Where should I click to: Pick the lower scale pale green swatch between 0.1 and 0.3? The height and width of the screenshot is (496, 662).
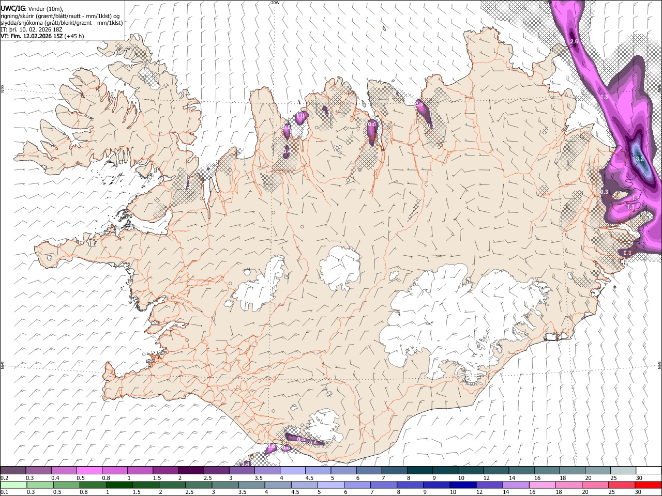[13, 485]
